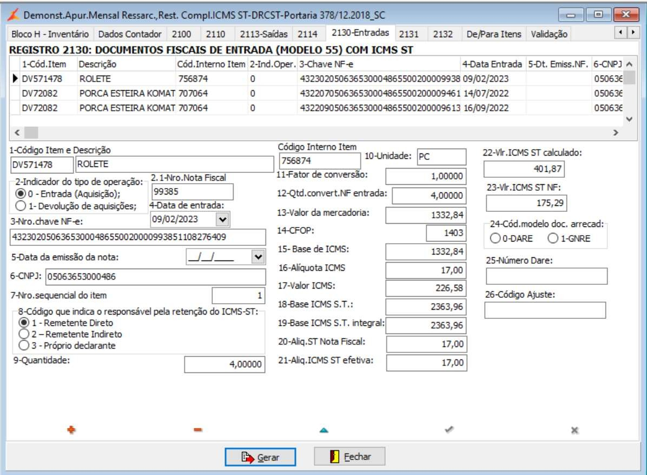
Task: Select the grid row dated 14/07/2022
Action: tap(316, 93)
